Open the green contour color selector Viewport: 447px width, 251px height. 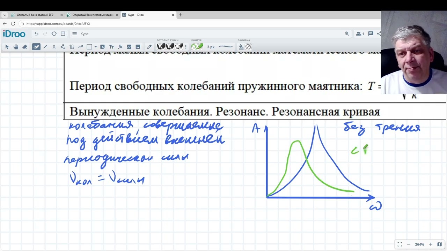[x=197, y=46]
